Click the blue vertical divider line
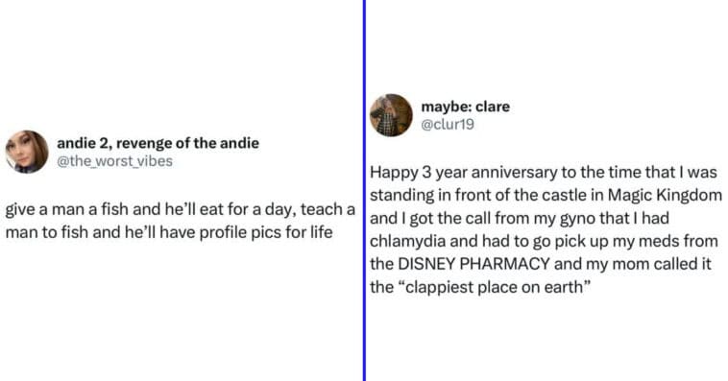The width and height of the screenshot is (728, 381). pyautogui.click(x=364, y=190)
